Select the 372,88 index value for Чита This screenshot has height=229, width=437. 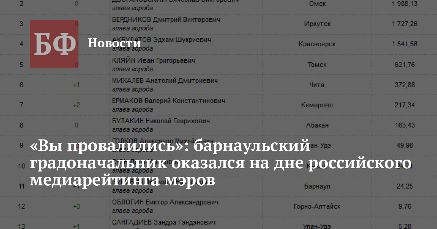point(405,85)
